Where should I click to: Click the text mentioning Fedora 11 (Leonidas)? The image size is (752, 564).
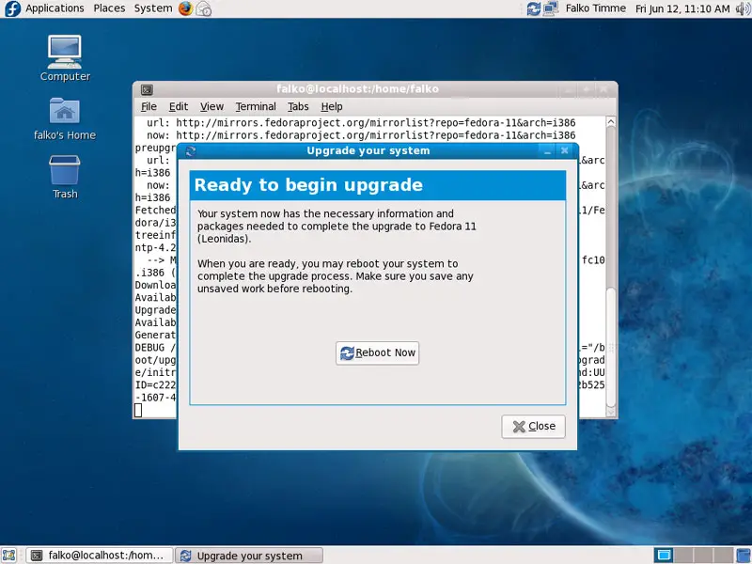coord(337,227)
